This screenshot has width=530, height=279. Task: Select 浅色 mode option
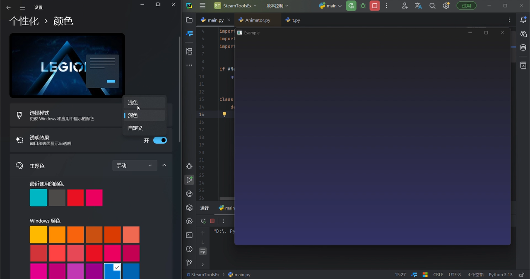[x=145, y=103]
